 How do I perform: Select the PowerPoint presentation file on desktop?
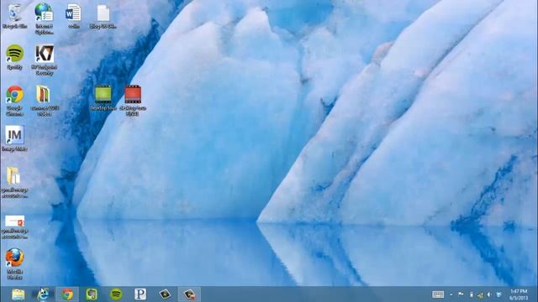click(14, 226)
